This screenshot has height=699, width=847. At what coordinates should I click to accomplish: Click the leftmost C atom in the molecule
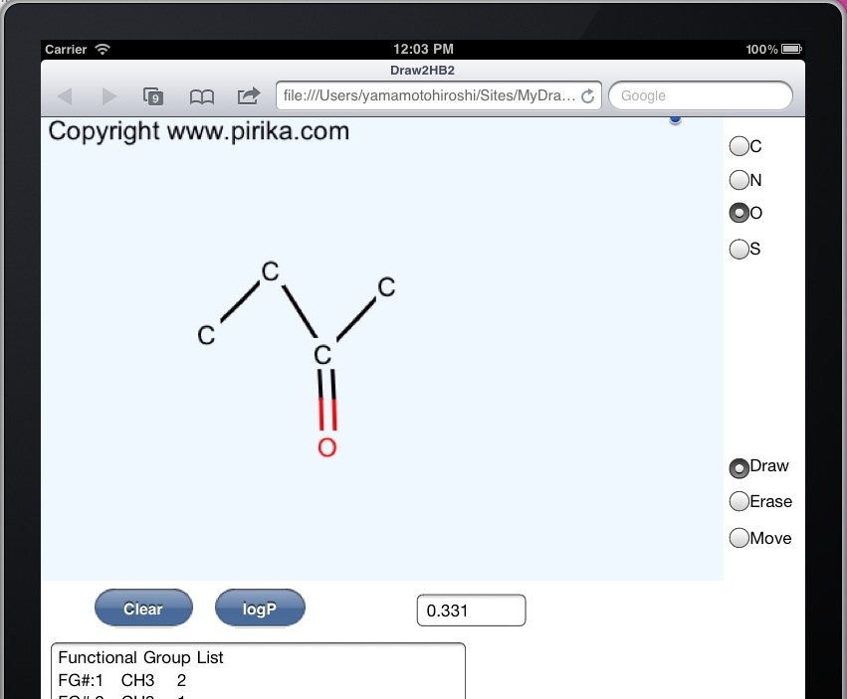[206, 335]
